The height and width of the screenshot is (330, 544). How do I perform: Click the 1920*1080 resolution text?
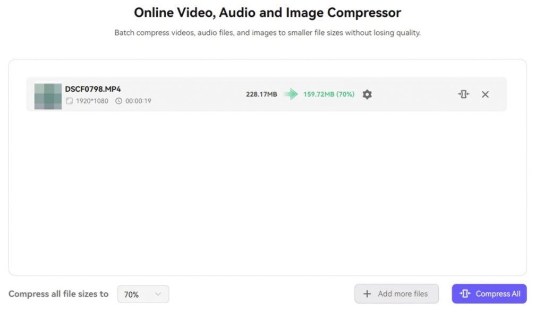coord(92,101)
